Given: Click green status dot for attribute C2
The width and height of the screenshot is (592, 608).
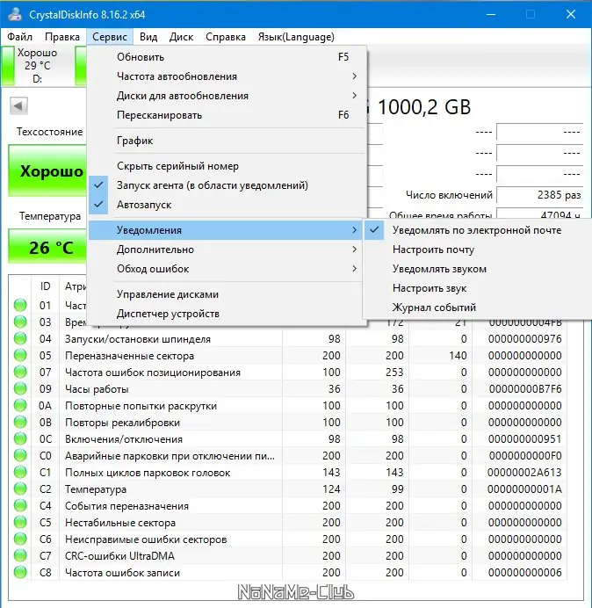Looking at the screenshot, I should coord(20,489).
